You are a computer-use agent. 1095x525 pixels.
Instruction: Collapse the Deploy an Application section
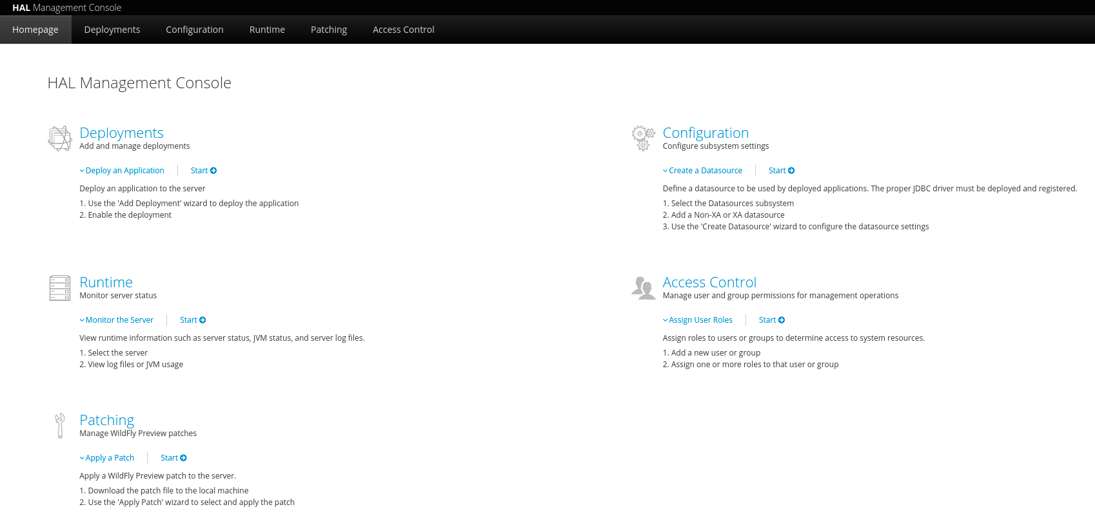point(122,171)
